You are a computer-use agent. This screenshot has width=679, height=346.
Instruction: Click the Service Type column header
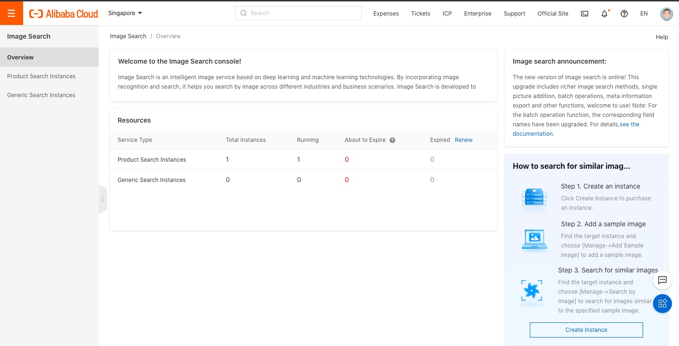(x=135, y=140)
